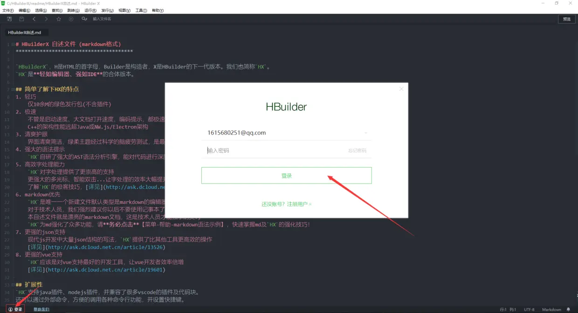Open the 跳转(G) menu
The height and width of the screenshot is (313, 578).
point(73,10)
